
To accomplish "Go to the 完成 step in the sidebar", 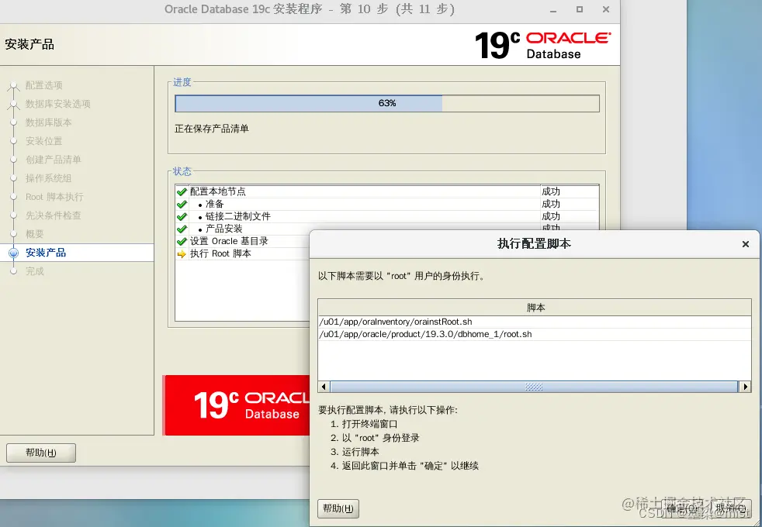I will click(x=34, y=271).
